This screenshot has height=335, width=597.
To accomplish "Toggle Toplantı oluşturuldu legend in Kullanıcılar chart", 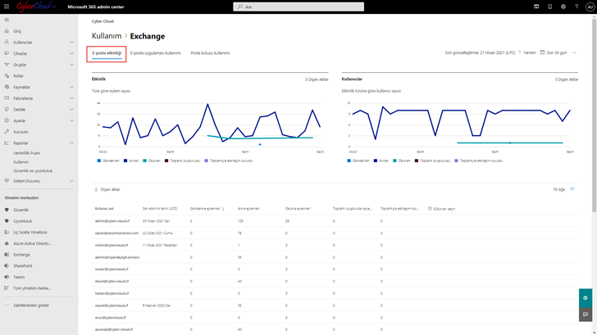I will pyautogui.click(x=432, y=161).
